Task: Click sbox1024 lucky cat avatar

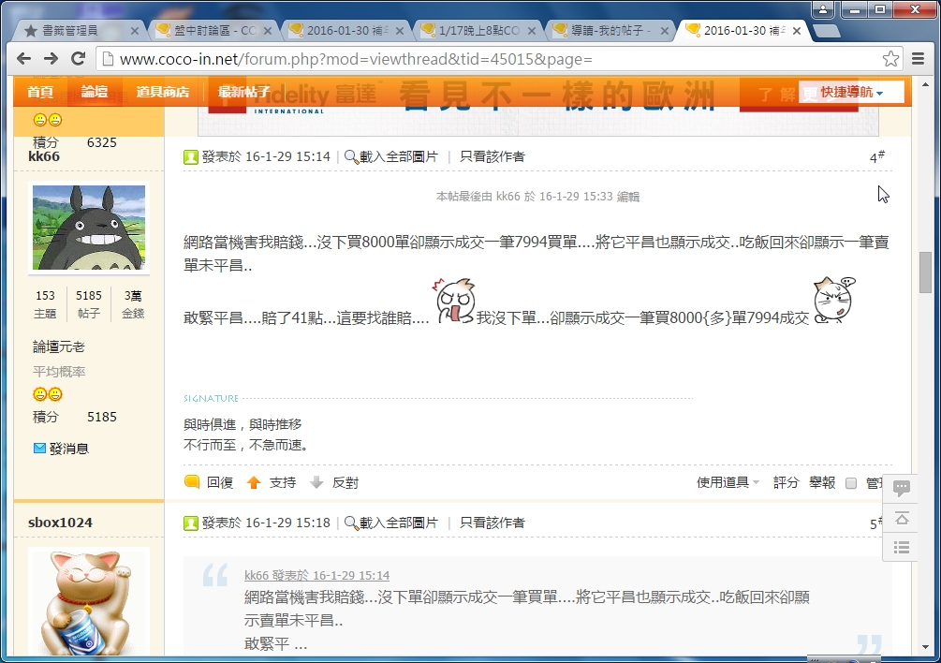Action: (89, 603)
